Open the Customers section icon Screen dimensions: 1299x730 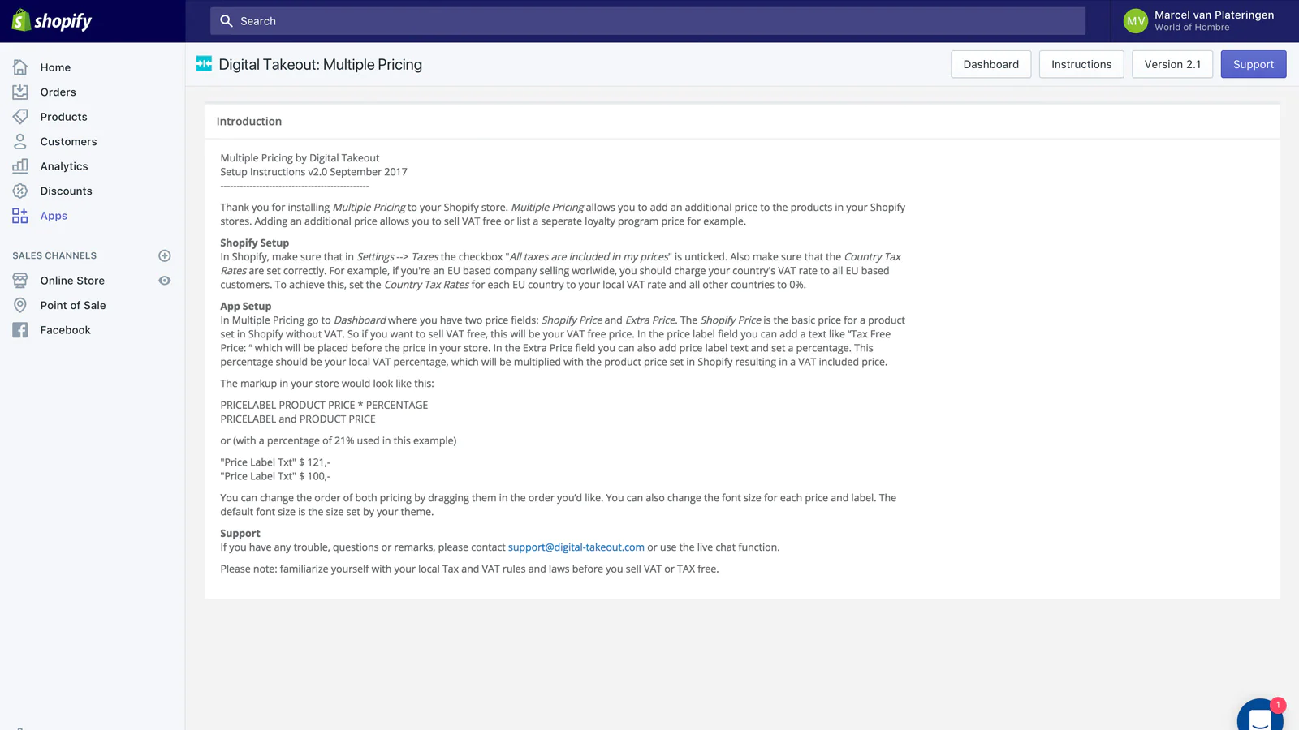pos(20,142)
